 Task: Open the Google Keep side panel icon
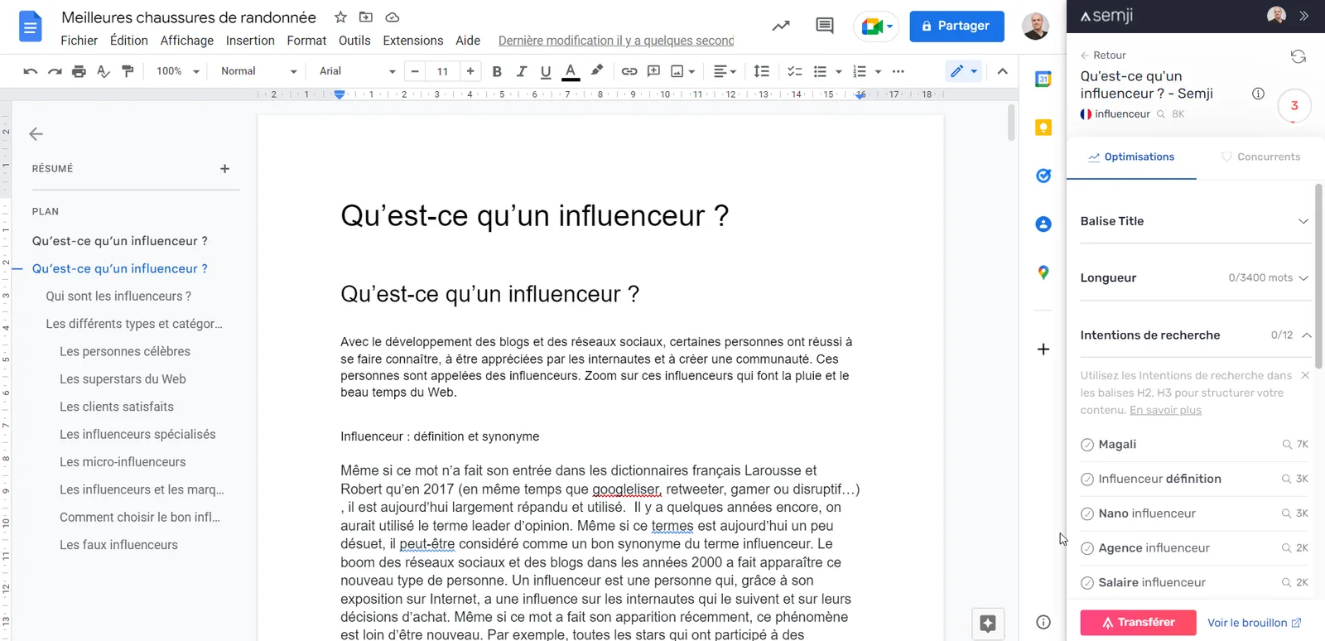pos(1043,128)
